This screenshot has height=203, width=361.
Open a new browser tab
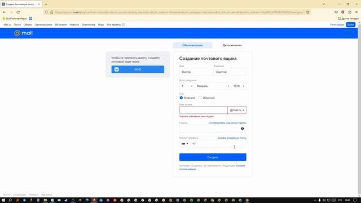(x=46, y=4)
